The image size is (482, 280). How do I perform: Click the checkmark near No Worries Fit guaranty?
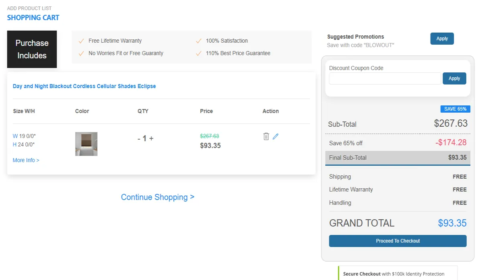pyautogui.click(x=81, y=53)
